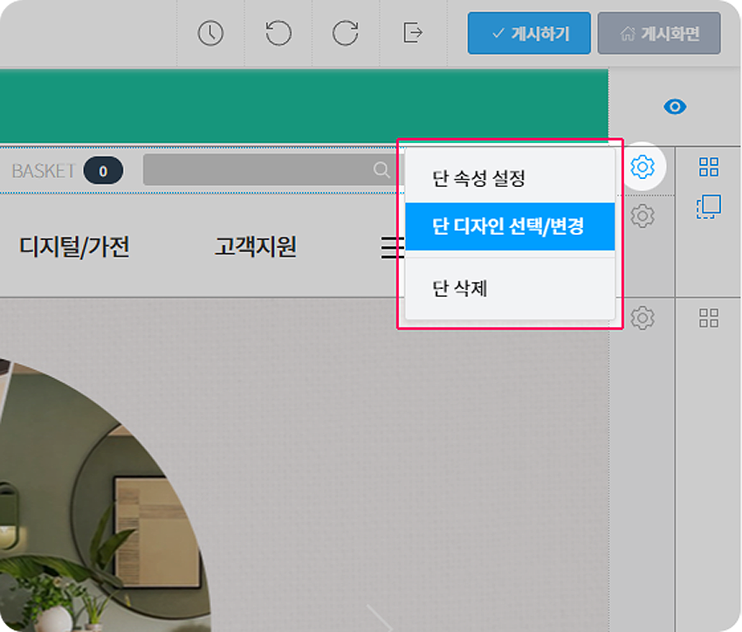Image resolution: width=742 pixels, height=632 pixels.
Task: Open the edit history clock icon
Action: pyautogui.click(x=210, y=33)
